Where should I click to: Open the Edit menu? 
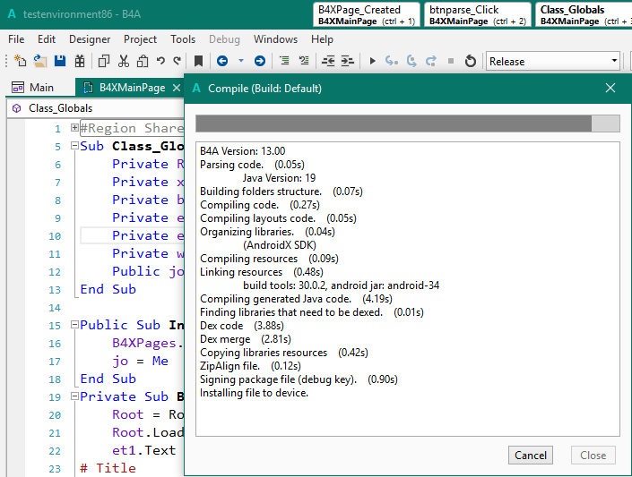click(x=47, y=39)
